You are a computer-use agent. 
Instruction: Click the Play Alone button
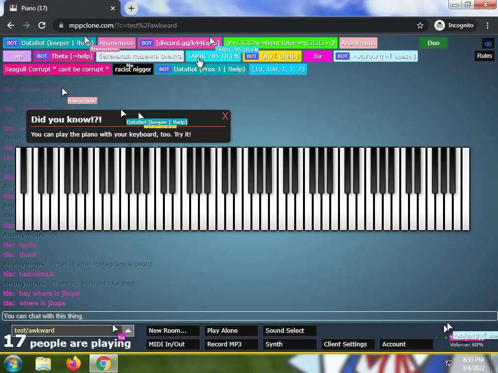click(x=231, y=330)
